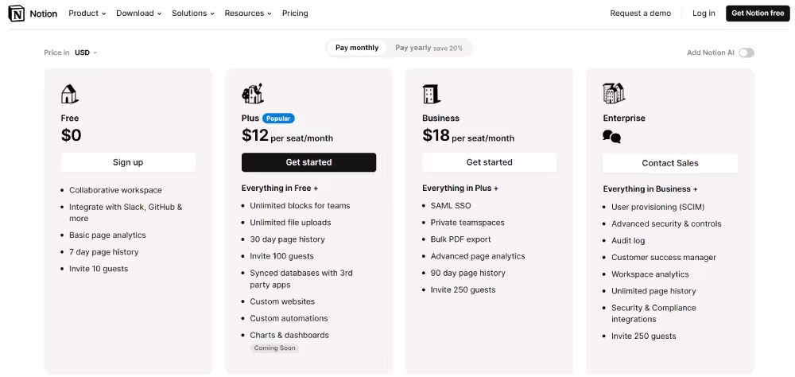Click the Enterprise plan skyscraper icon
795x377 pixels.
[x=613, y=94]
